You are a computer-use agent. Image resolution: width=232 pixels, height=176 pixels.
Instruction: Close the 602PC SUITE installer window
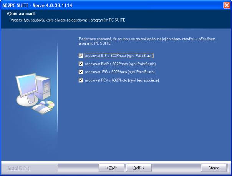point(227,5)
